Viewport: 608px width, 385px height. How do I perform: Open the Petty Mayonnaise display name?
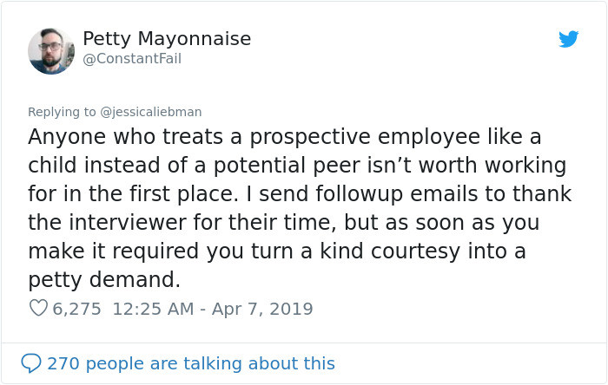[x=167, y=39]
